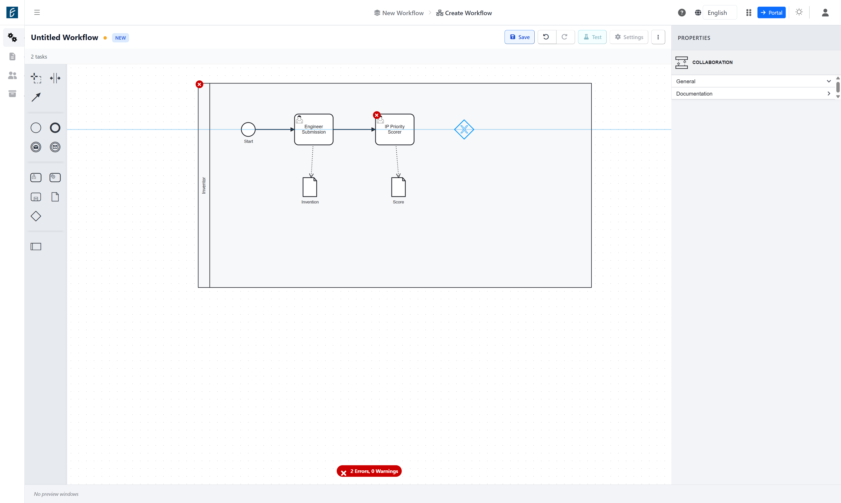The width and height of the screenshot is (841, 503).
Task: Collapse the General properties section
Action: [753, 81]
